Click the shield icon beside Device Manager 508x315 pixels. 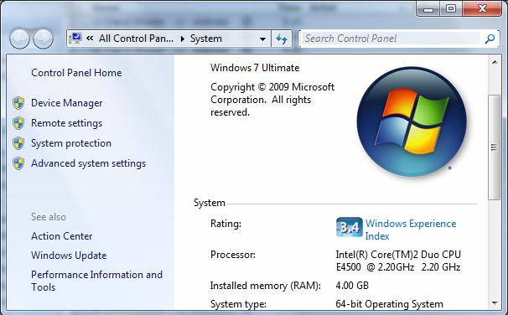(x=18, y=103)
